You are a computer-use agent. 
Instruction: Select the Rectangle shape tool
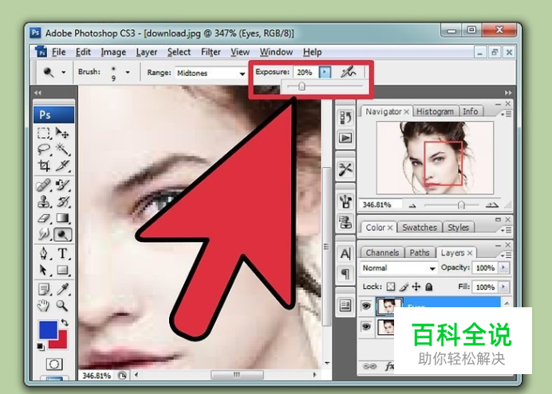point(63,270)
